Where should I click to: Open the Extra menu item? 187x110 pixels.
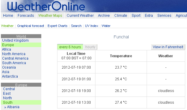point(149,16)
